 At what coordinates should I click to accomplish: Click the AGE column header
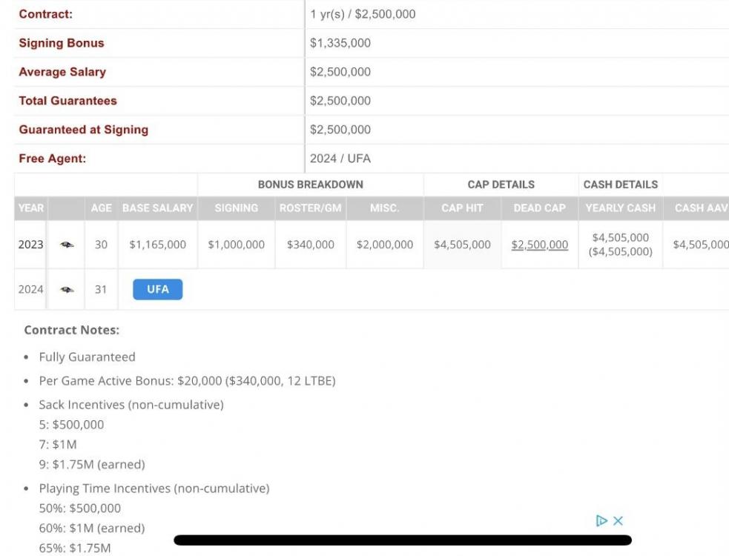click(x=101, y=208)
